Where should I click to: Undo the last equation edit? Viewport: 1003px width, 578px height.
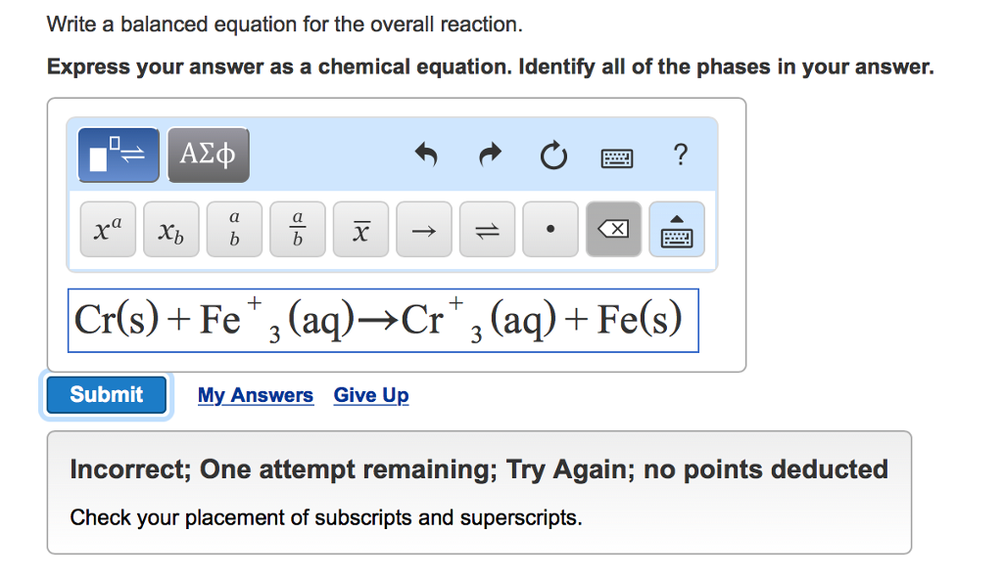coord(425,155)
